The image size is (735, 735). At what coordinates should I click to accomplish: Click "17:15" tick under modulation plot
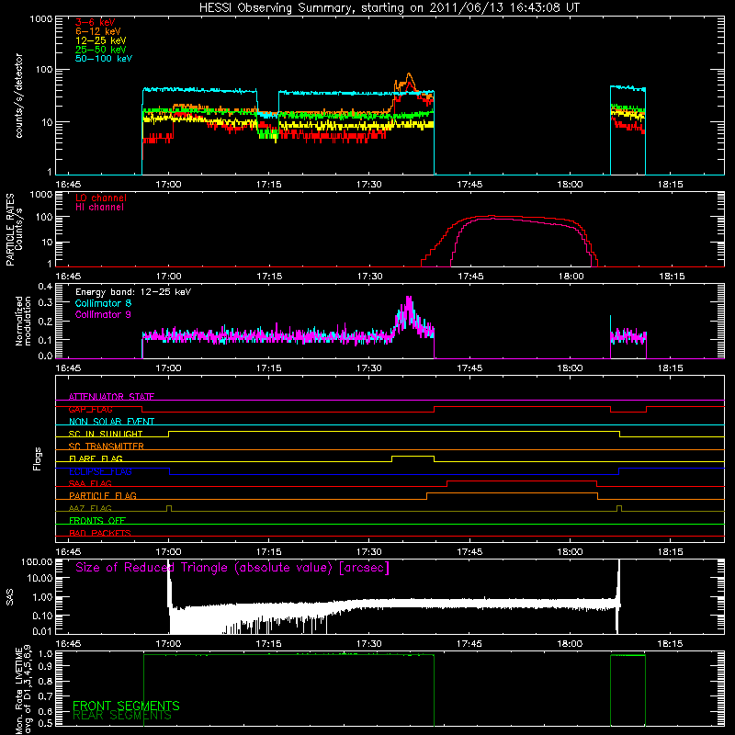(268, 368)
